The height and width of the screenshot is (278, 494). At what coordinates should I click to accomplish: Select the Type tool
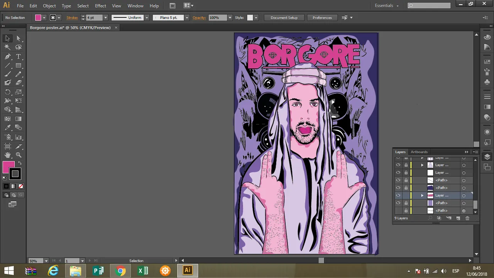coord(19,56)
